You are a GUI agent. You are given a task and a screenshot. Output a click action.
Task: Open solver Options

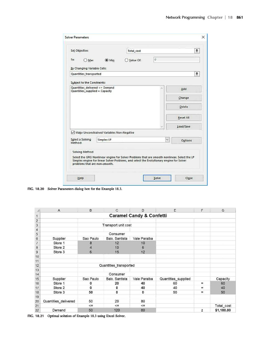click(x=186, y=140)
